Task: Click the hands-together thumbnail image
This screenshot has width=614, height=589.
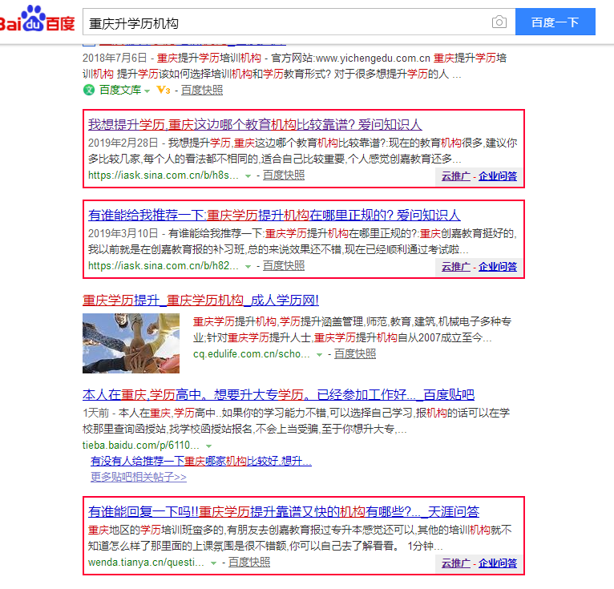Action: point(131,343)
